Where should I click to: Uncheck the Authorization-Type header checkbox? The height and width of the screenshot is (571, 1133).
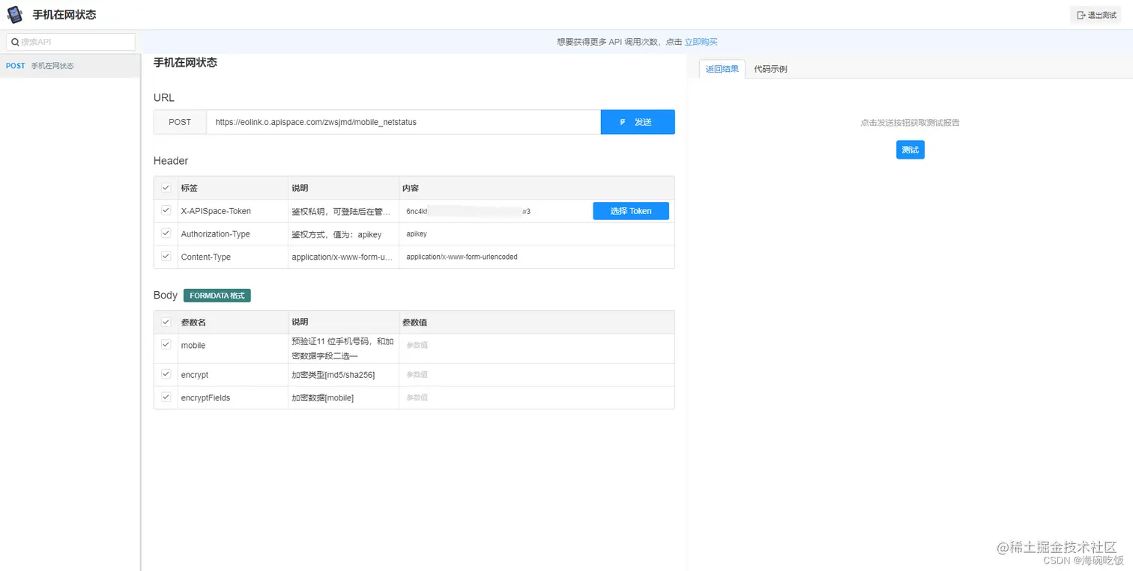click(x=166, y=233)
